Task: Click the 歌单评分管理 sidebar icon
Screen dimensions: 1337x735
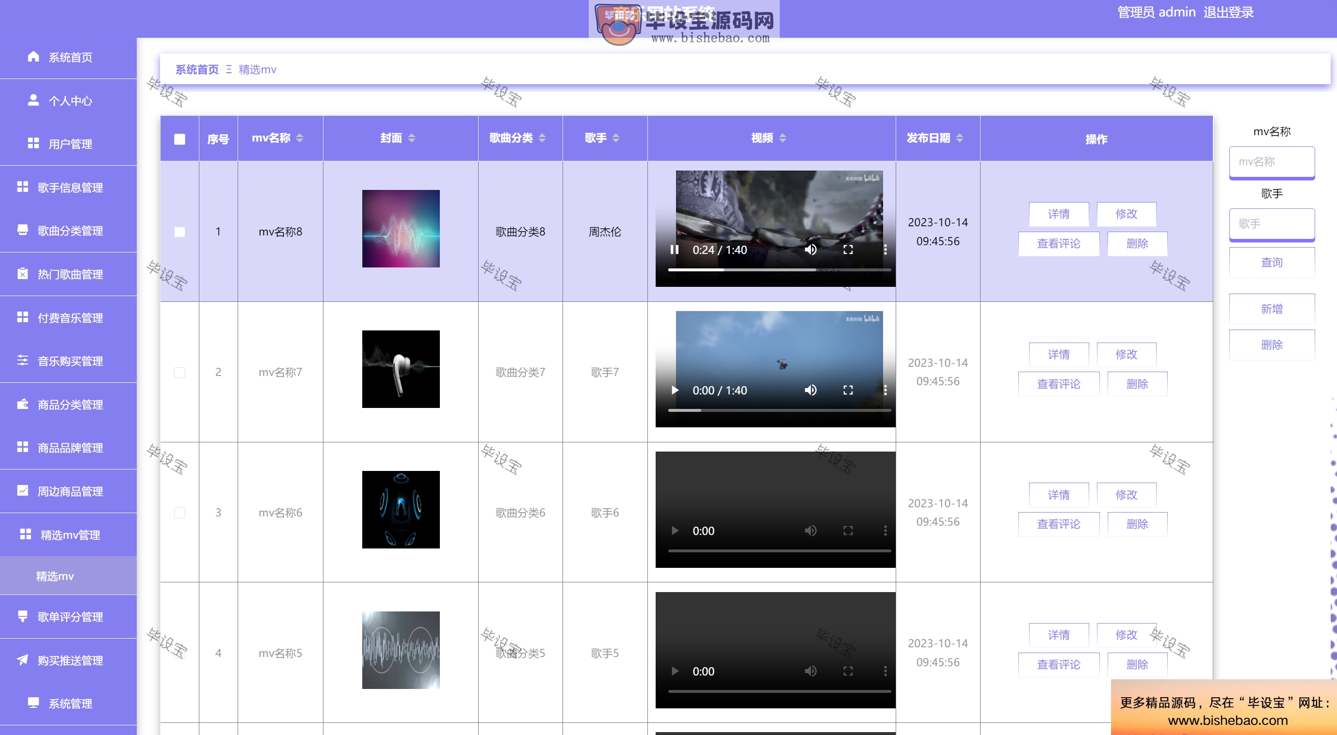Action: 22,616
